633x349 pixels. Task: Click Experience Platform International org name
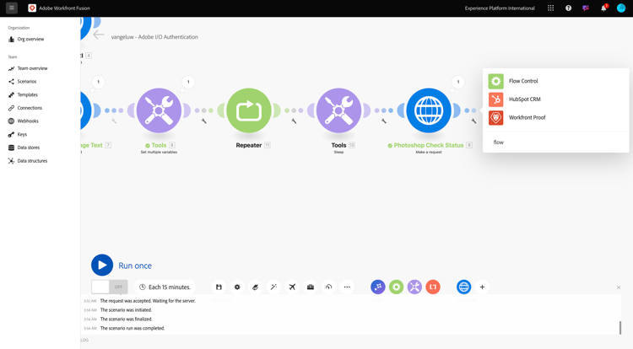(500, 8)
